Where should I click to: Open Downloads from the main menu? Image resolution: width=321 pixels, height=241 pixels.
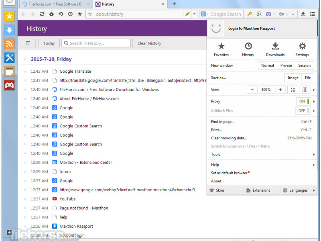coord(275,49)
